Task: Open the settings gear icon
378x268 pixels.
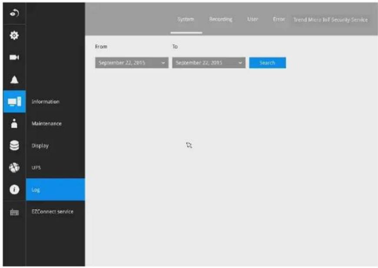Action: [x=14, y=36]
